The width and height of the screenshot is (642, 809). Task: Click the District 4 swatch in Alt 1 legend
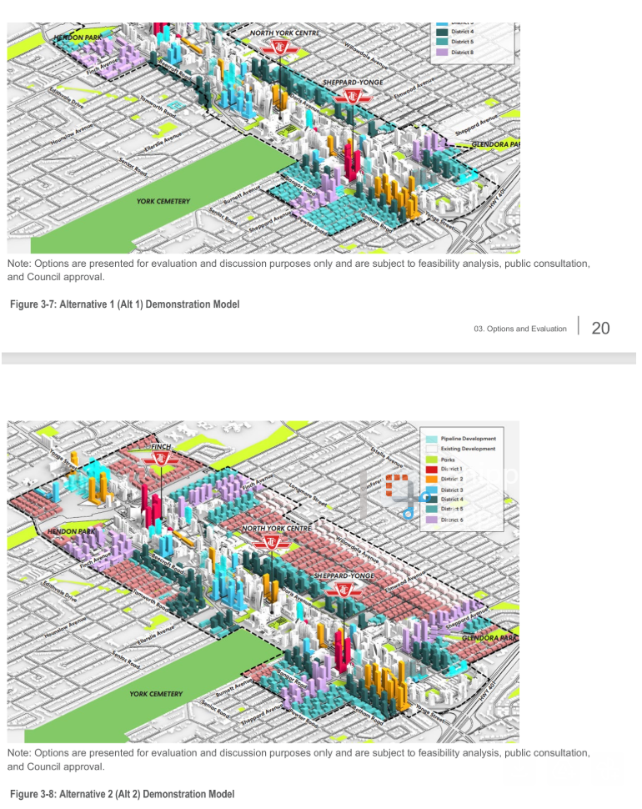pos(441,32)
